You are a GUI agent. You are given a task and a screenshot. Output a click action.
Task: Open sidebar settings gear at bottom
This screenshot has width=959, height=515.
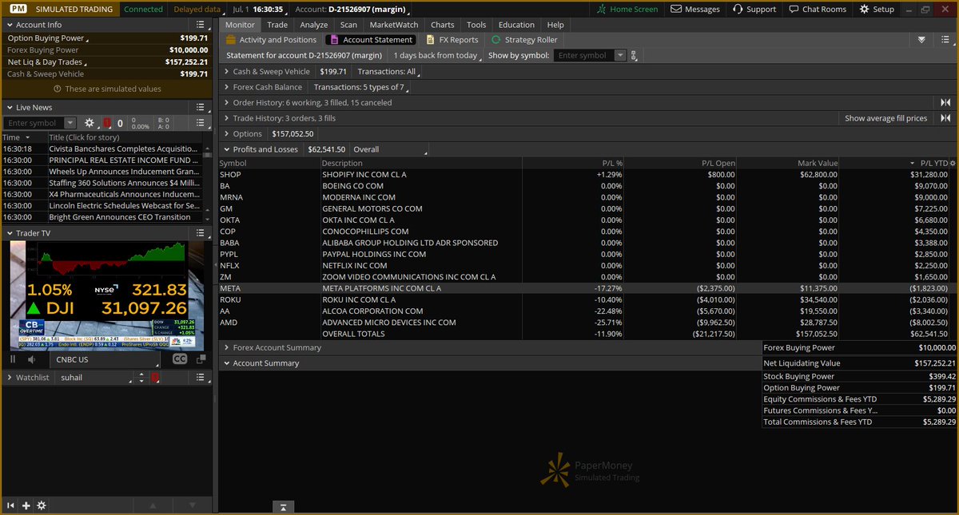point(42,505)
